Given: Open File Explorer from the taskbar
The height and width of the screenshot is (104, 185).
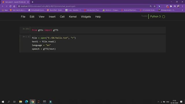Looking at the screenshot, I should click(x=21, y=102).
